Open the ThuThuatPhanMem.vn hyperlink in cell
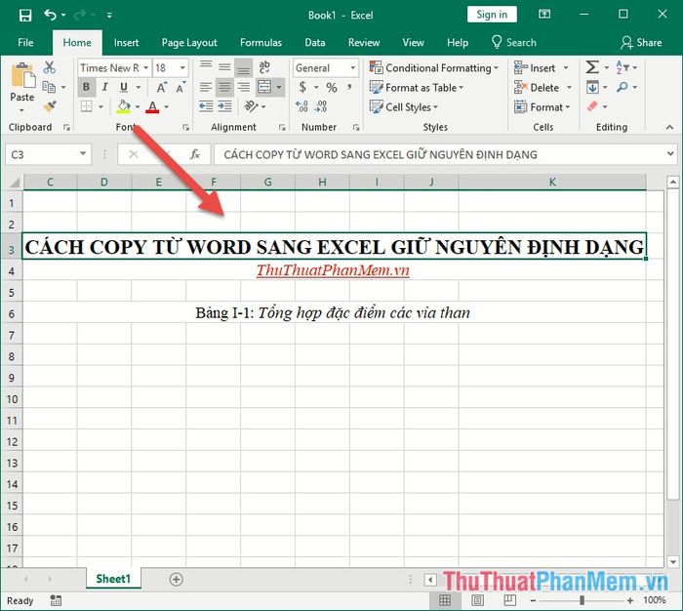The image size is (683, 611). (x=333, y=270)
